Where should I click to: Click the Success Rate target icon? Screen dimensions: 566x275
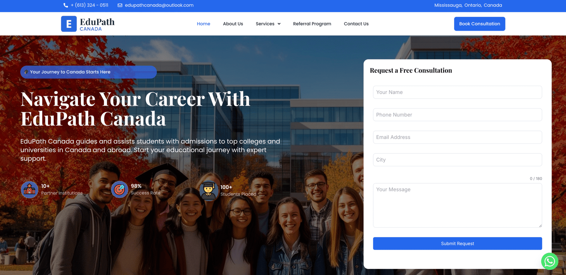click(120, 189)
